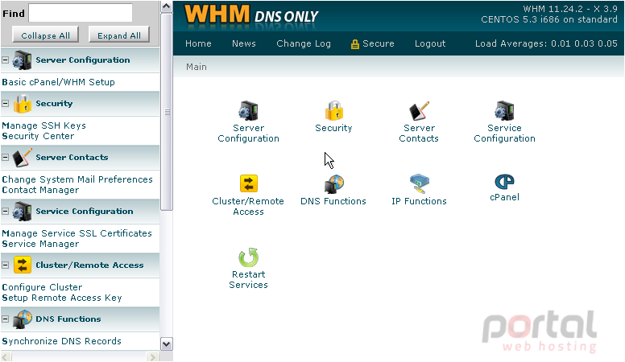Click the Service Configuration sidebar heading text
The width and height of the screenshot is (625, 362).
85,211
